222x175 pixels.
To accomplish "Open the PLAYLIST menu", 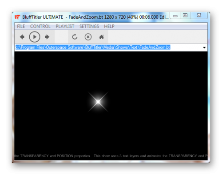I will click(65, 26).
